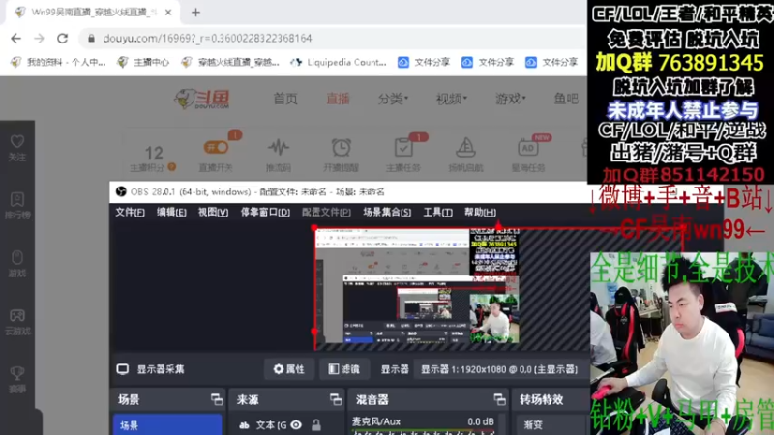
Task: Toggle visibility of the 文本 source
Action: coord(296,424)
